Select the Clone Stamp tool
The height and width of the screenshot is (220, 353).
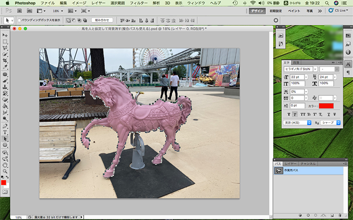tap(5, 87)
